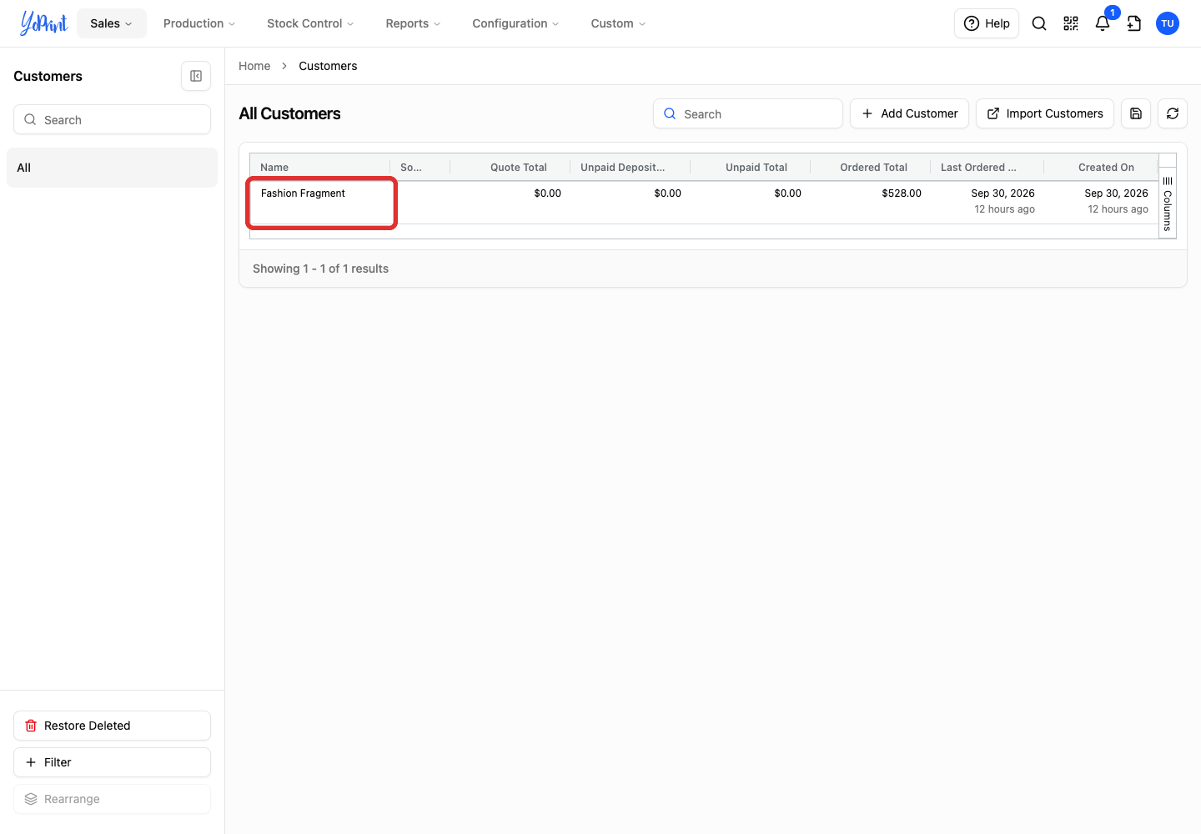Select the All customers view
This screenshot has height=834, width=1201.
pos(112,168)
